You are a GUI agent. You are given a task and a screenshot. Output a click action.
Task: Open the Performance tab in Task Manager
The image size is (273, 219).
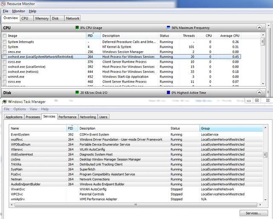click(x=67, y=117)
